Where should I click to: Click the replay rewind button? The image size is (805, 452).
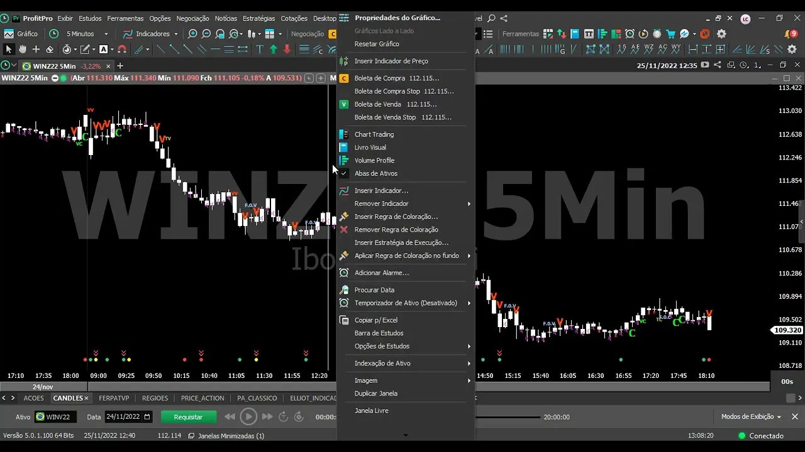230,416
